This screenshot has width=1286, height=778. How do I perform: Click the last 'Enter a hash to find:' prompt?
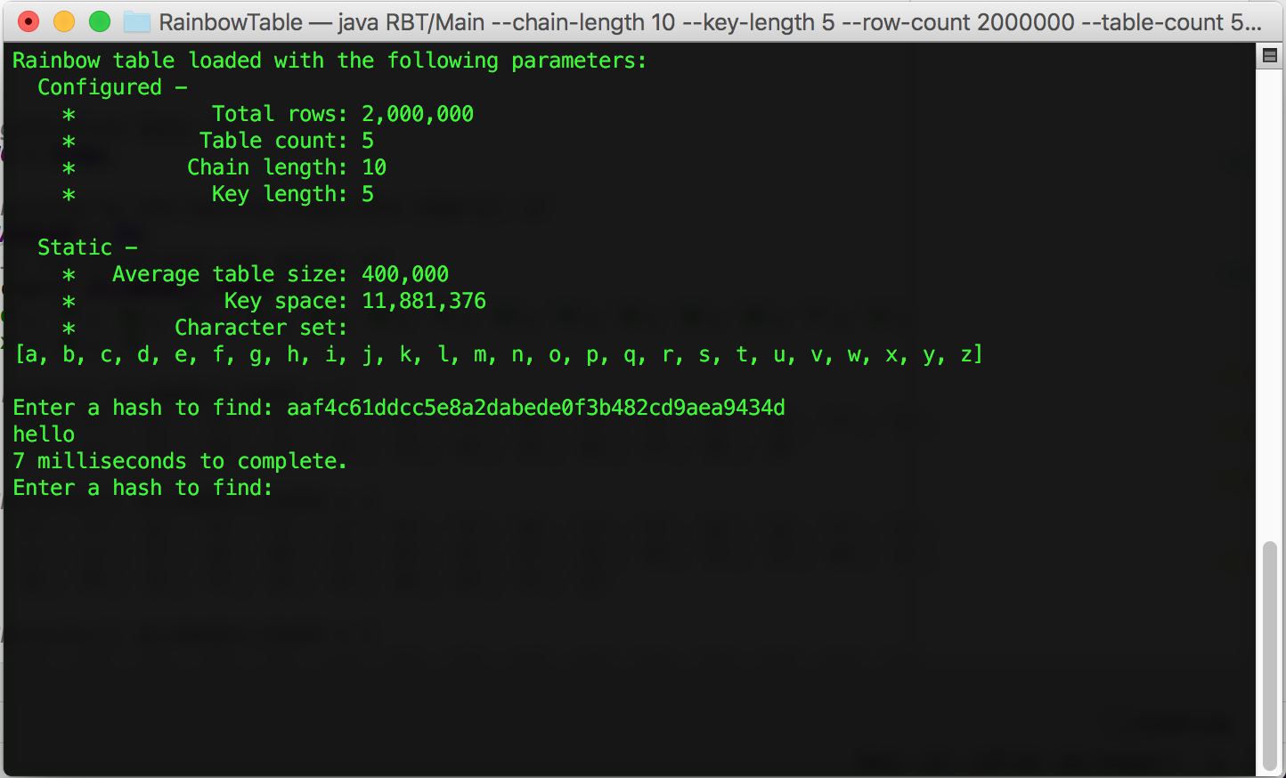pos(142,488)
